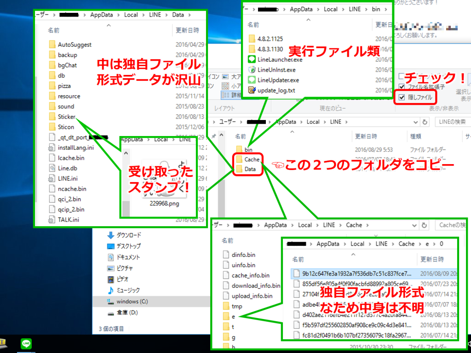Screen dimensions: 471x353
Task: Choose 詳細 layout view in ribbon
Action: coord(231,96)
